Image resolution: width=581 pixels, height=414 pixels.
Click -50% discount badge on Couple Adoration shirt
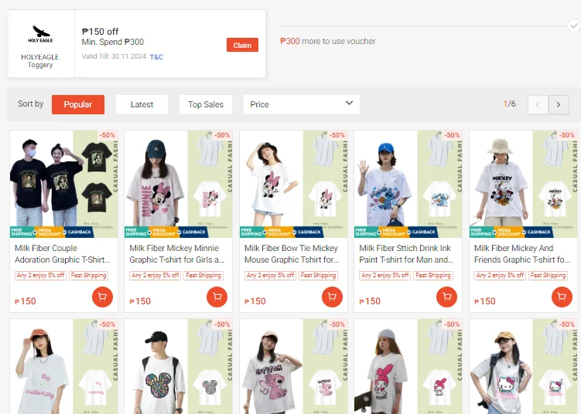point(108,135)
